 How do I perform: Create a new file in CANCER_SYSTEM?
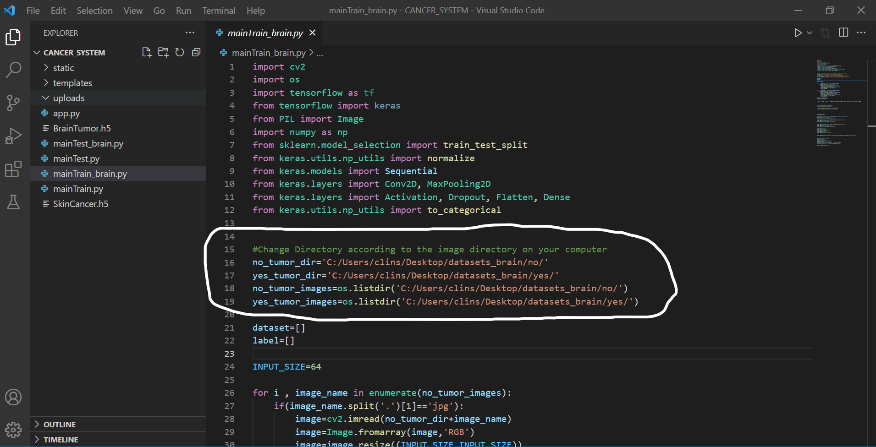147,52
